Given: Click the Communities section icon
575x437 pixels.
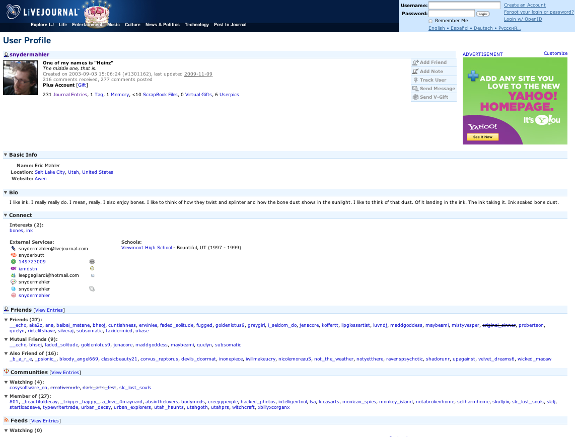Looking at the screenshot, I should (6, 372).
